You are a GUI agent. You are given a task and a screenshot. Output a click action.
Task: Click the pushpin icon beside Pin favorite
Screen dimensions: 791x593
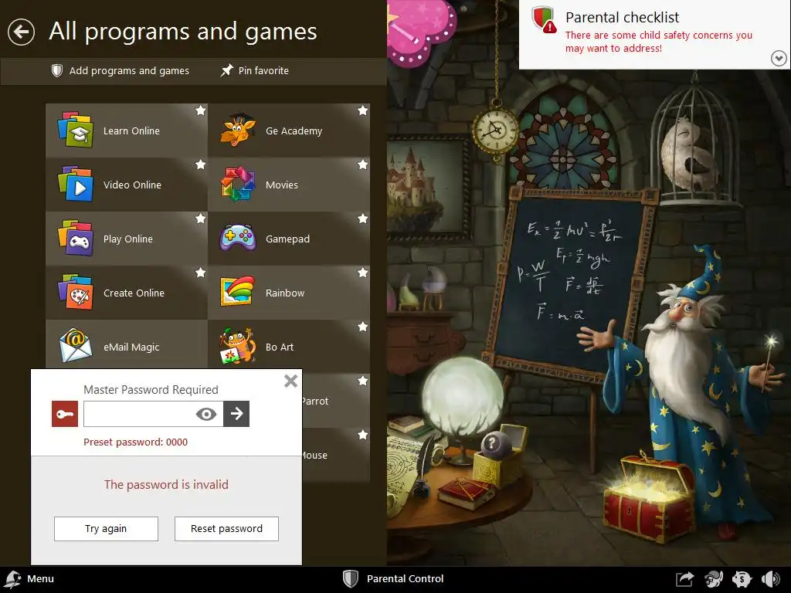[x=227, y=70]
